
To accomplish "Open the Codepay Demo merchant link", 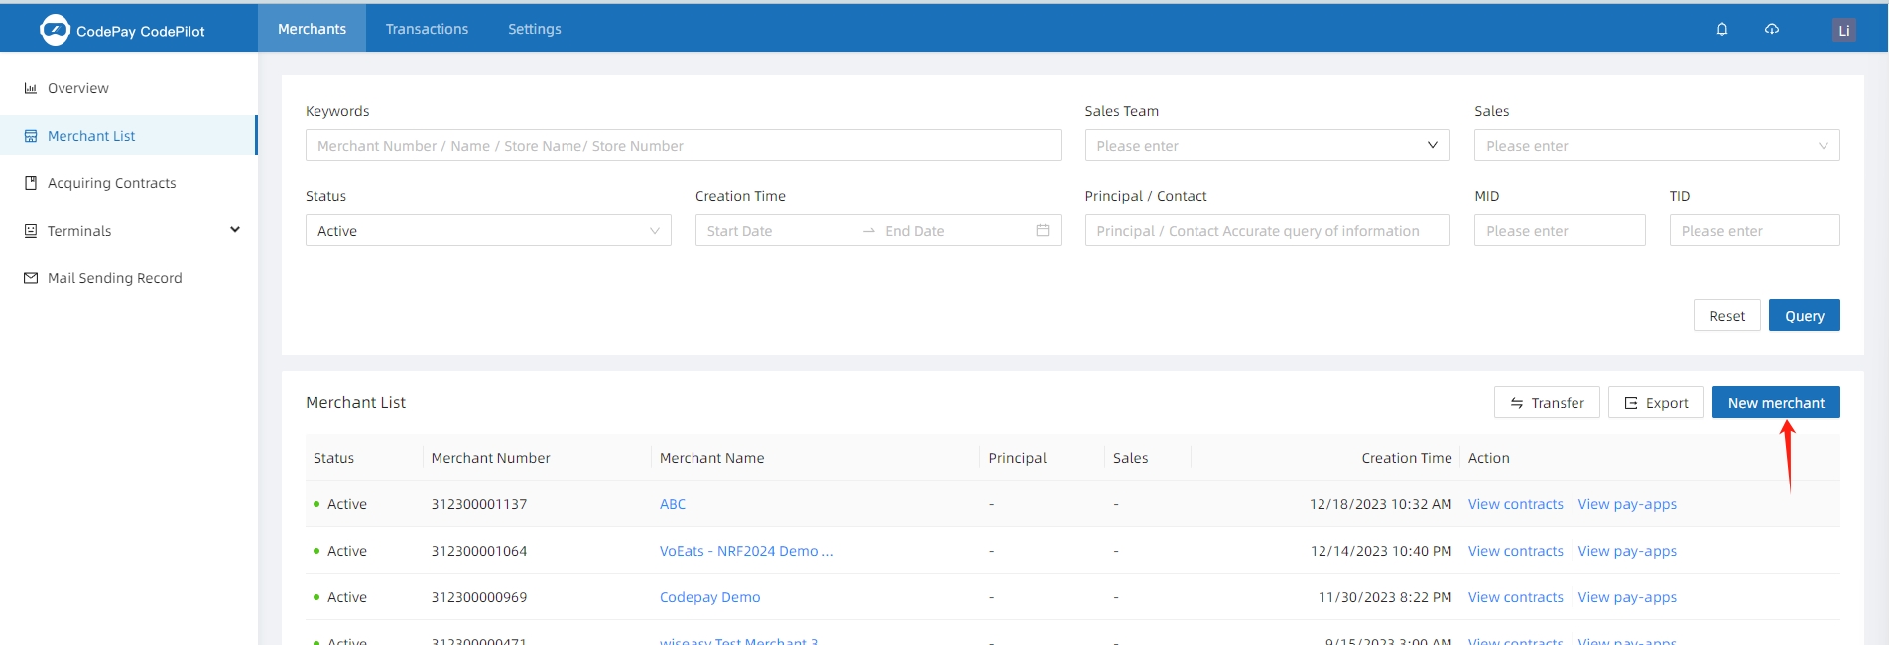I will coord(710,597).
